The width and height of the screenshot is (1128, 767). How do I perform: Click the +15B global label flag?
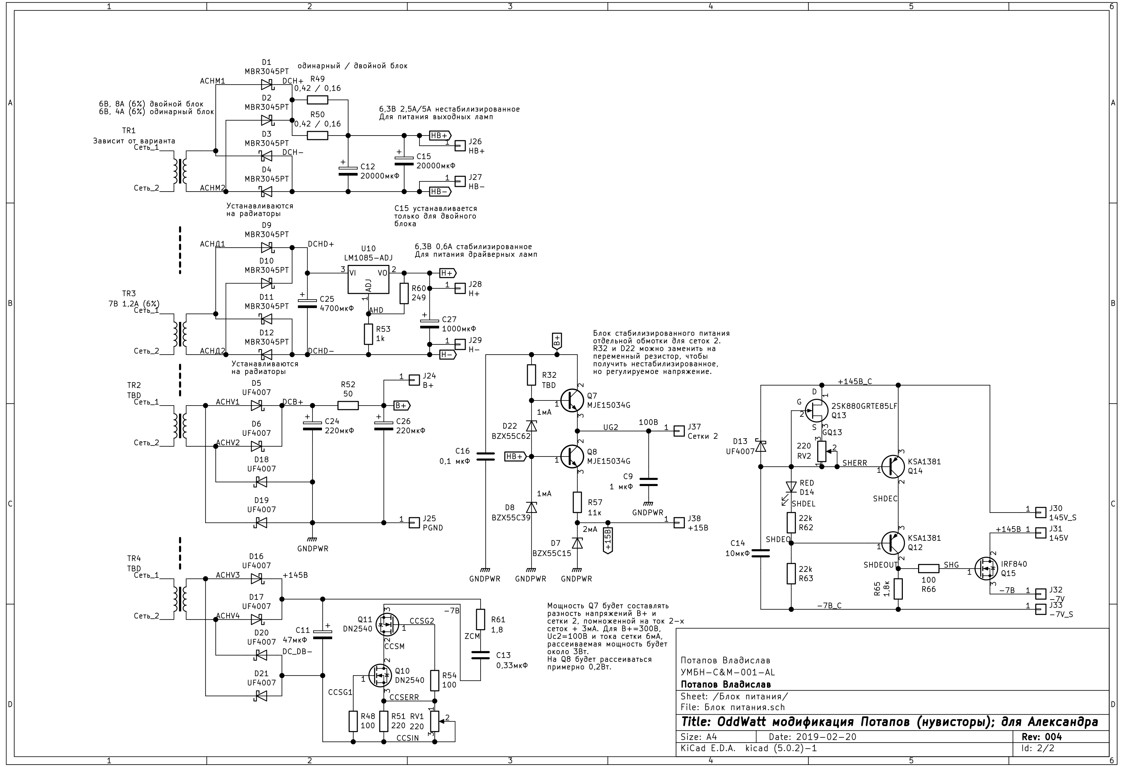click(608, 540)
